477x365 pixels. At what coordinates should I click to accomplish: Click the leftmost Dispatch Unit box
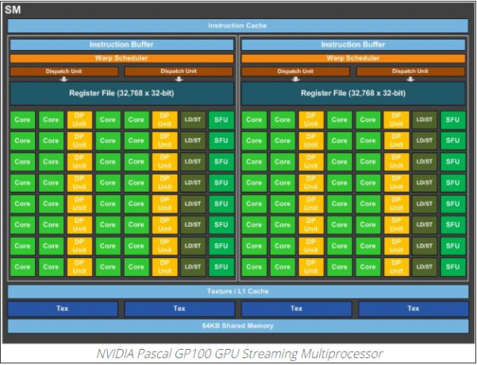click(x=63, y=71)
